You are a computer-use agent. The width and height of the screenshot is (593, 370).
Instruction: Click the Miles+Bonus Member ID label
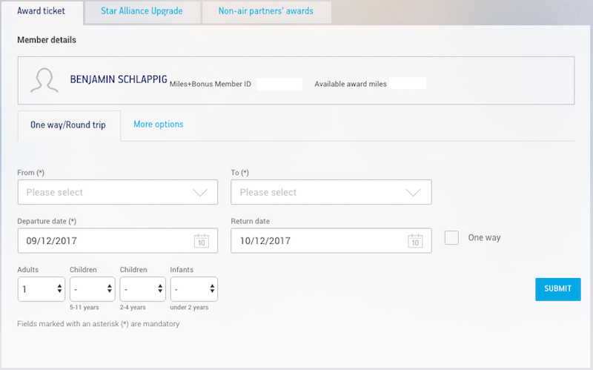pos(210,84)
